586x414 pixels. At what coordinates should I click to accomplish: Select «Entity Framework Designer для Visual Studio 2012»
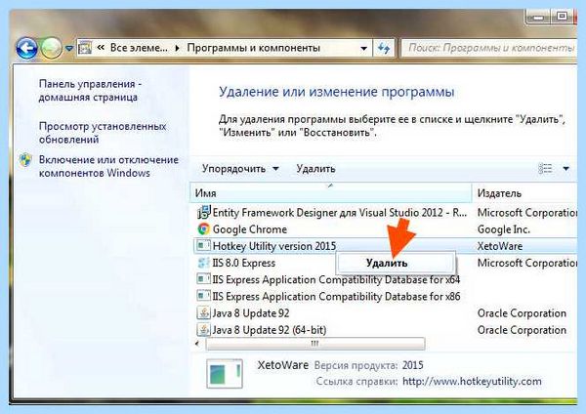339,213
